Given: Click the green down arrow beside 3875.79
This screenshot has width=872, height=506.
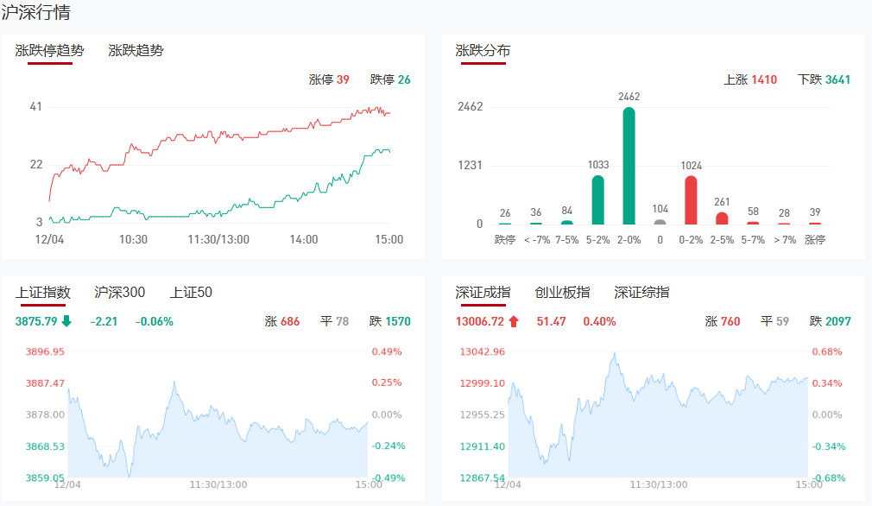Looking at the screenshot, I should 66,322.
